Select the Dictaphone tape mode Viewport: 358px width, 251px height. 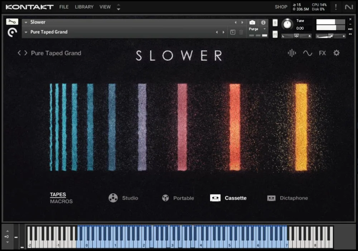pyautogui.click(x=294, y=198)
